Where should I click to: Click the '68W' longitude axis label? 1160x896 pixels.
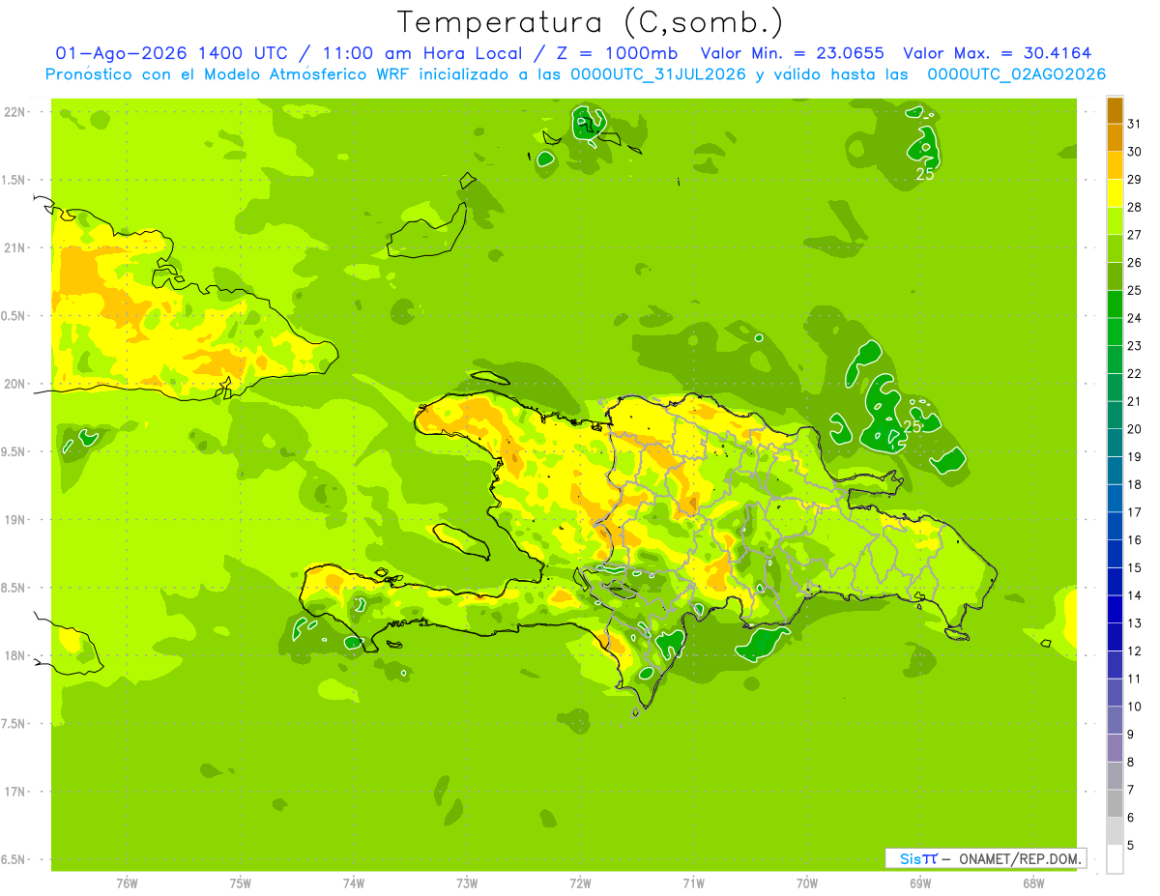point(1033,883)
